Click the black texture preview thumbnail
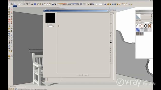 pyautogui.click(x=50, y=18)
